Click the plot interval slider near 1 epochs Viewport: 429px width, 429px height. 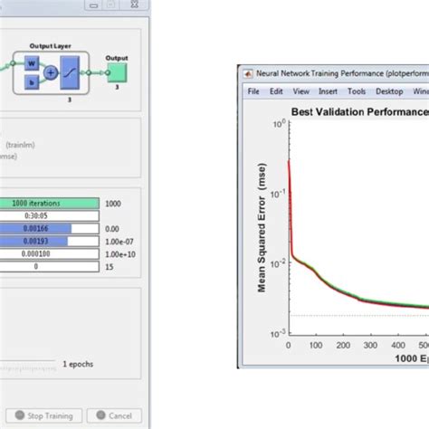click(28, 366)
